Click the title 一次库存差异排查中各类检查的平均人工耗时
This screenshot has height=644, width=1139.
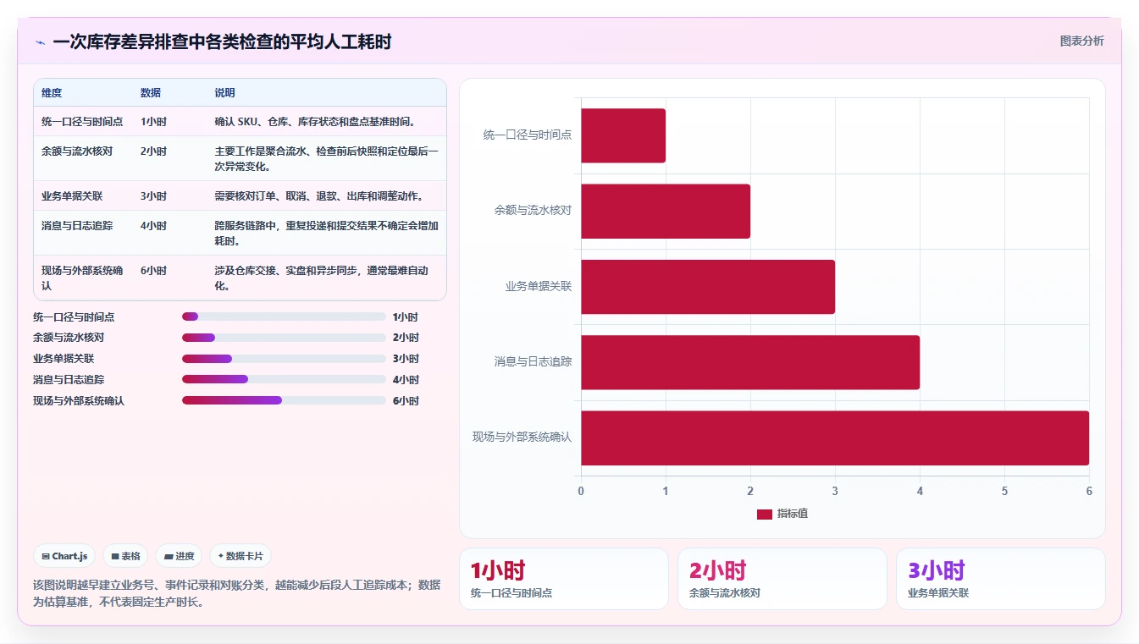(222, 42)
